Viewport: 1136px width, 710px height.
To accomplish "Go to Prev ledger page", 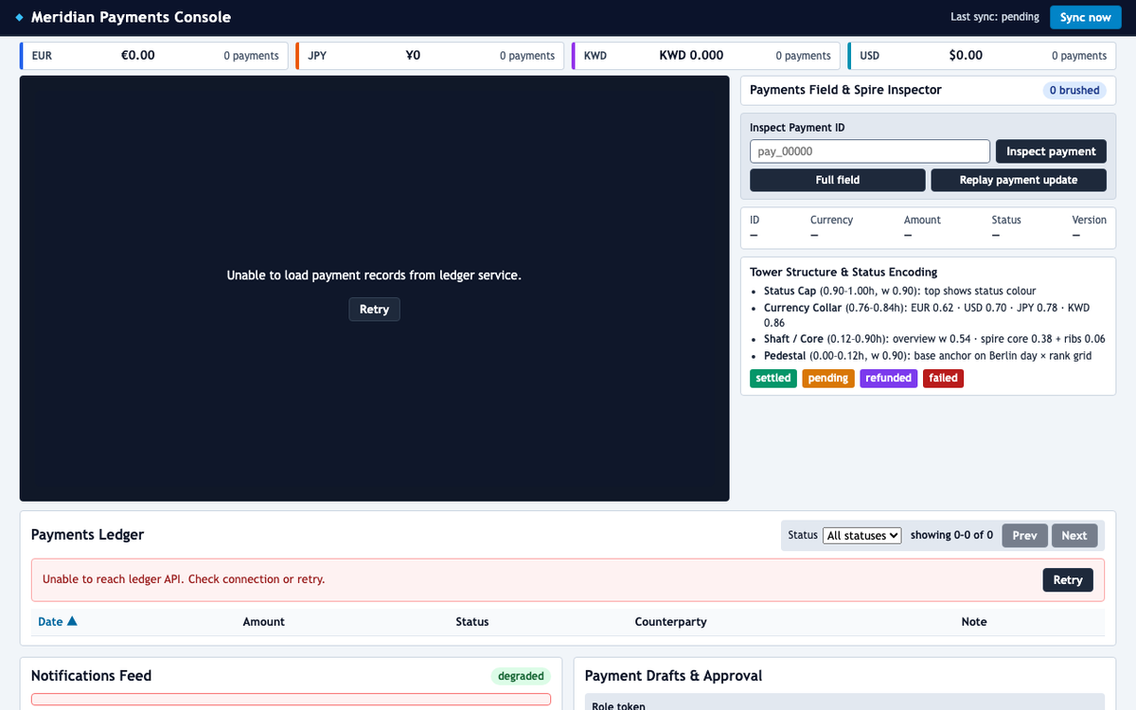I will pyautogui.click(x=1024, y=536).
